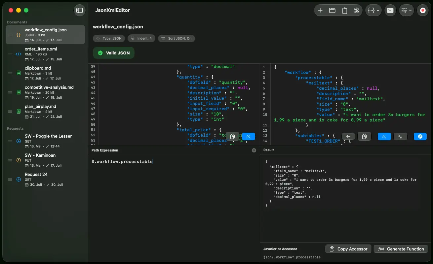Click JsonXmlEditor app title
Screen dimensions: 433x264
112,10
